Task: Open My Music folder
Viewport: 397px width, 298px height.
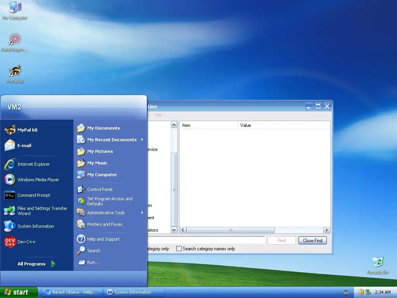Action: tap(110, 163)
